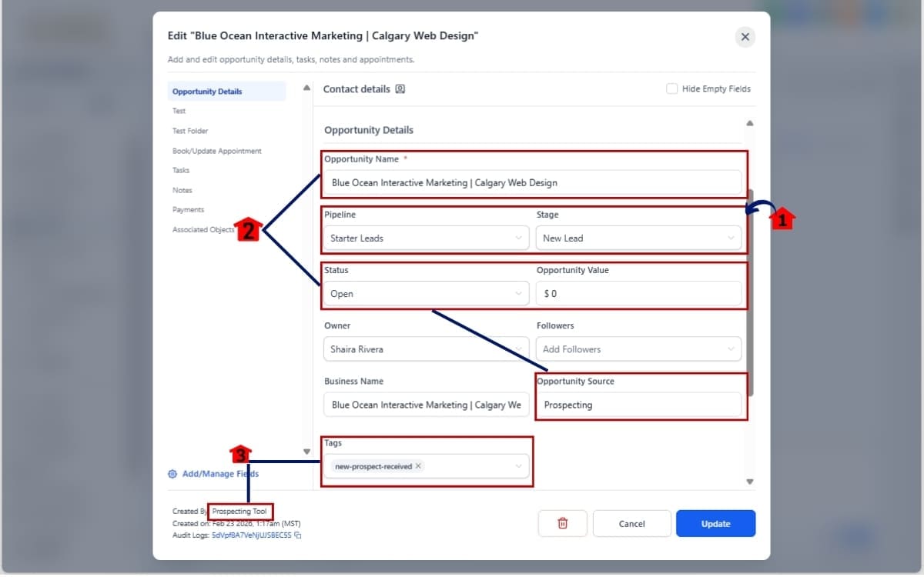Enable the Hide Empty Fields checkbox
This screenshot has width=924, height=577.
coord(671,88)
